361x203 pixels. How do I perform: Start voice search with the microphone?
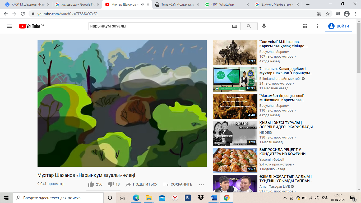(x=264, y=26)
